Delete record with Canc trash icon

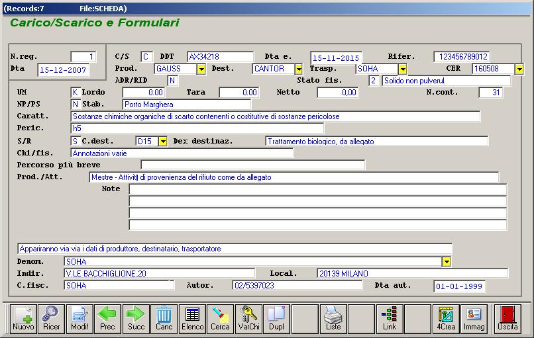[164, 319]
